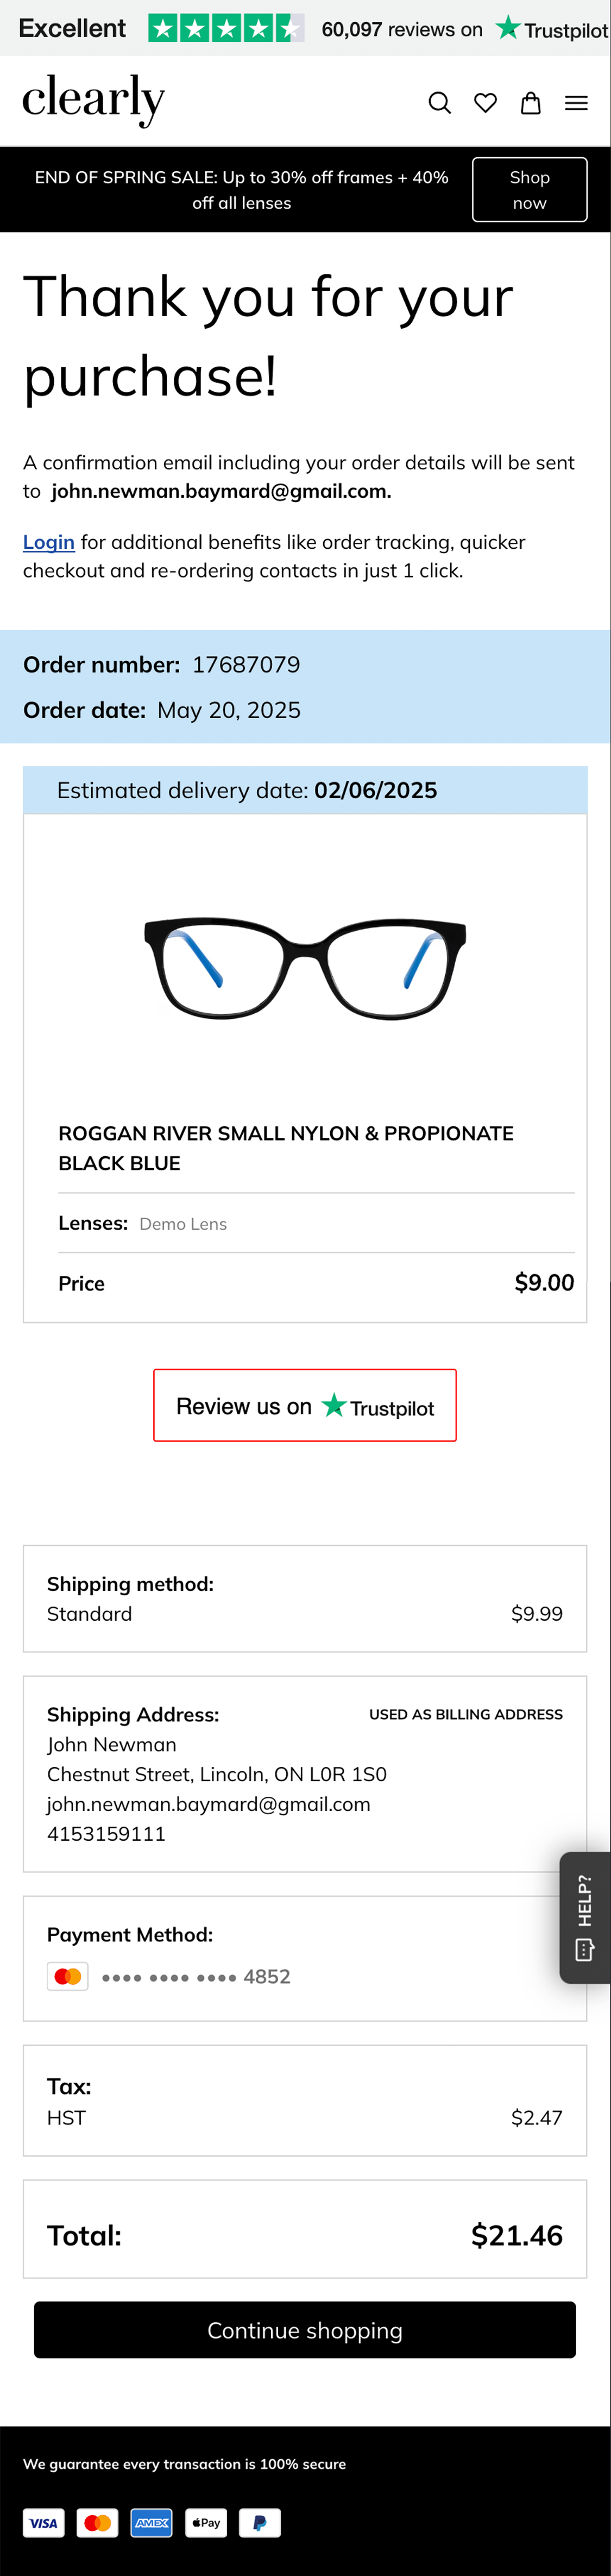Click the Apple Pay icon
This screenshot has width=611, height=2576.
(x=206, y=2522)
